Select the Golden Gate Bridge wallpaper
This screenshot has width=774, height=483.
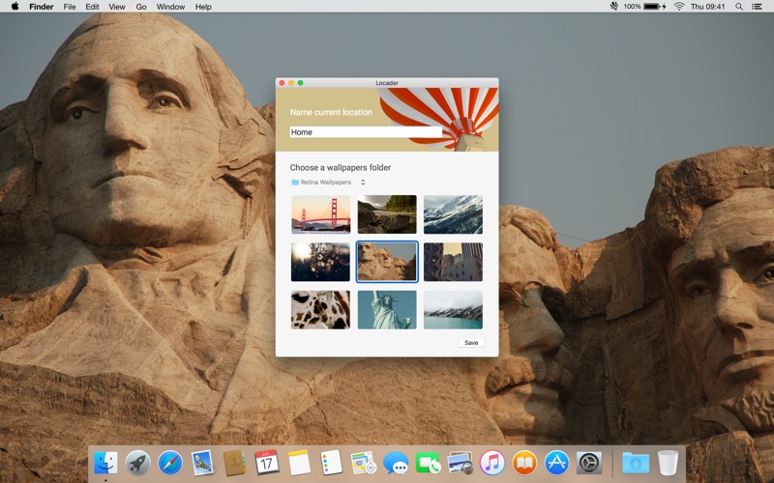[x=320, y=214]
